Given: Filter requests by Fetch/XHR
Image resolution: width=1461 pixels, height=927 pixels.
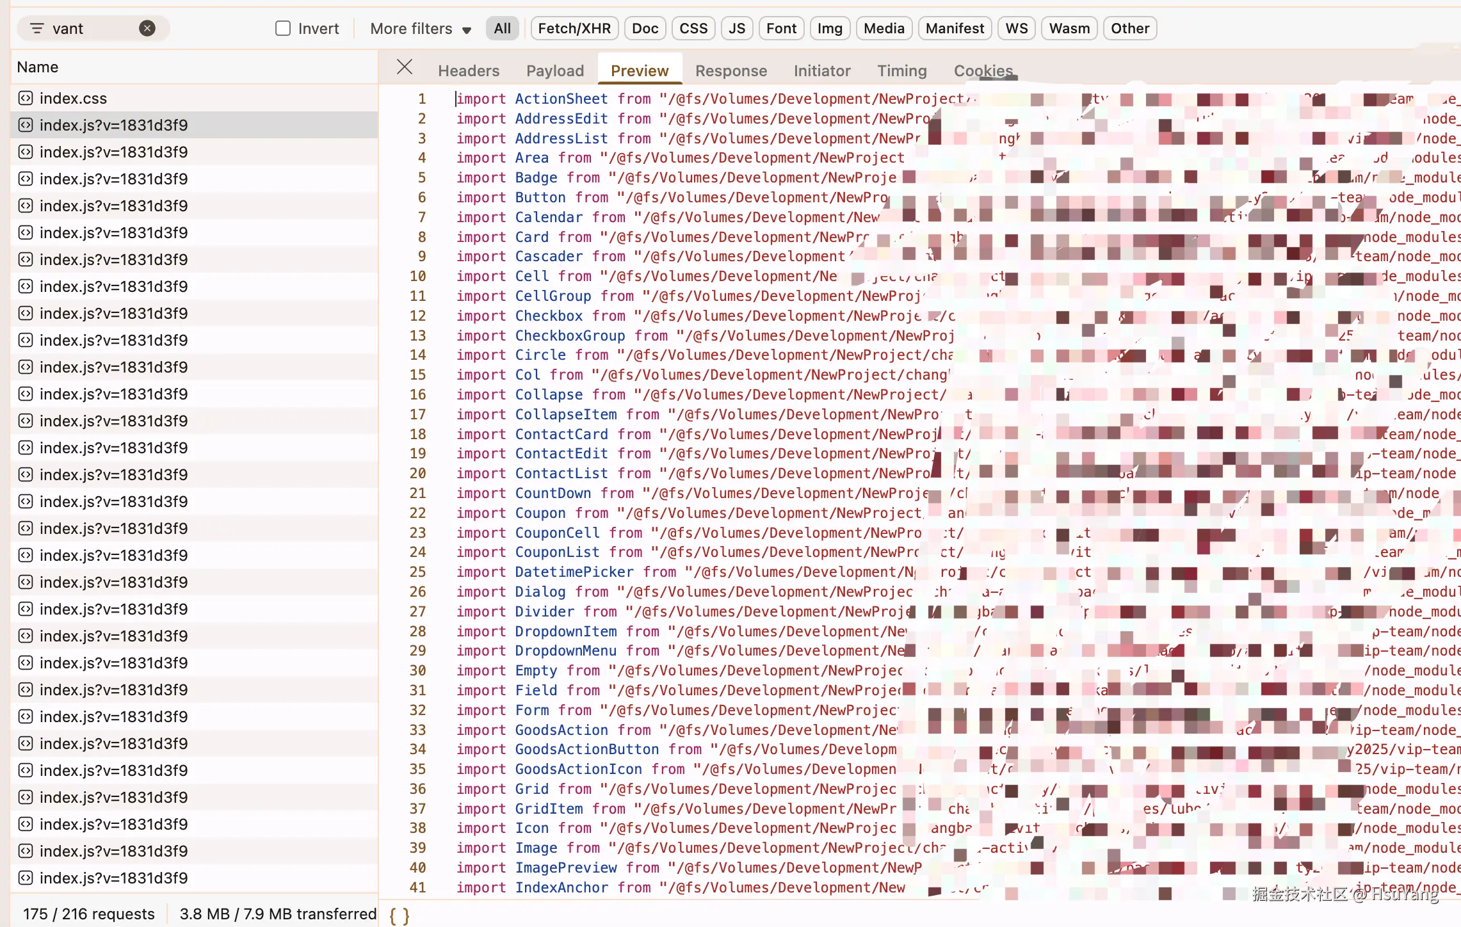Looking at the screenshot, I should (574, 28).
